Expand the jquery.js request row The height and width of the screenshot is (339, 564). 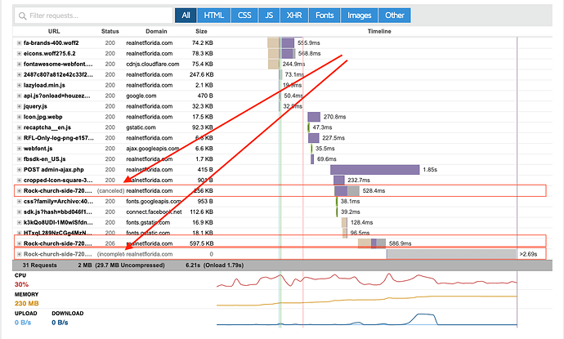coord(19,106)
